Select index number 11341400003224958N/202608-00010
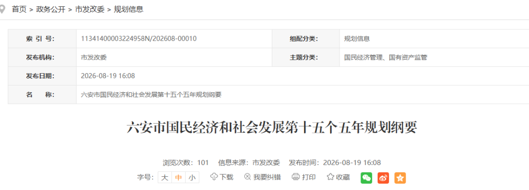This screenshot has width=529, height=190. pos(139,39)
